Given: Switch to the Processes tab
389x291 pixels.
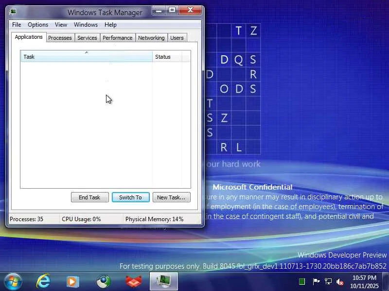Looking at the screenshot, I should (x=60, y=38).
